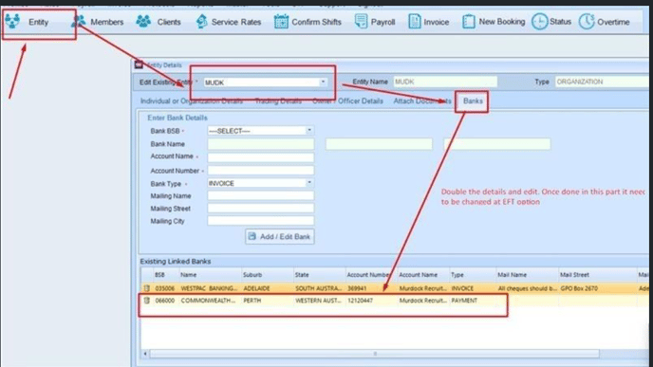Click the Account Number input field
The height and width of the screenshot is (367, 653).
[261, 170]
